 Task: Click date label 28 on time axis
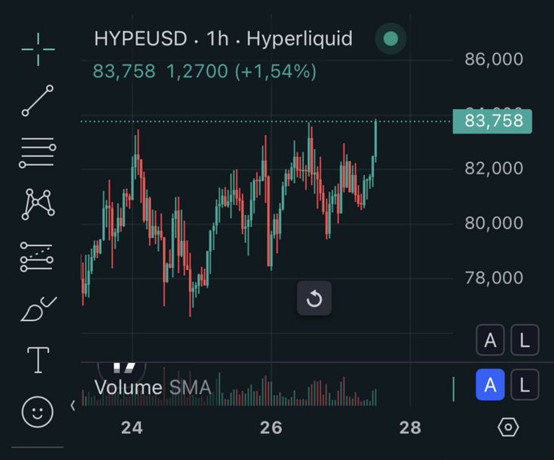point(410,427)
